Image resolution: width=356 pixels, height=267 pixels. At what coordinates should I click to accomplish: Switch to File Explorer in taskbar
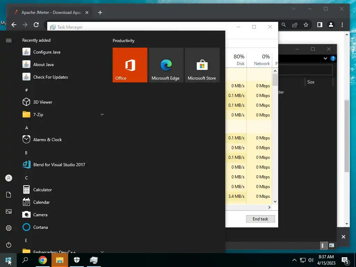60,260
